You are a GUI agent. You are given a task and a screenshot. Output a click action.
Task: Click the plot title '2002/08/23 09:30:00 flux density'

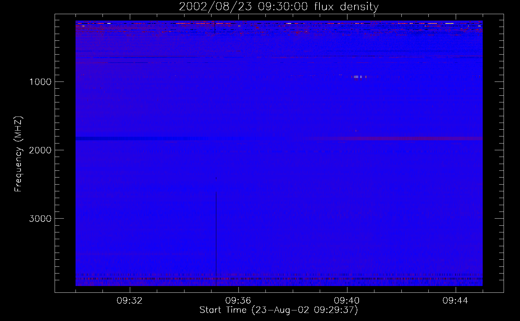(x=279, y=6)
